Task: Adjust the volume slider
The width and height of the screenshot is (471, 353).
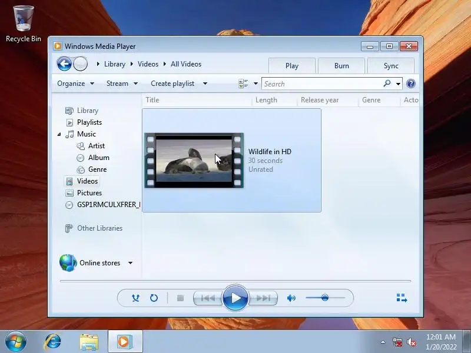Action: click(x=326, y=298)
